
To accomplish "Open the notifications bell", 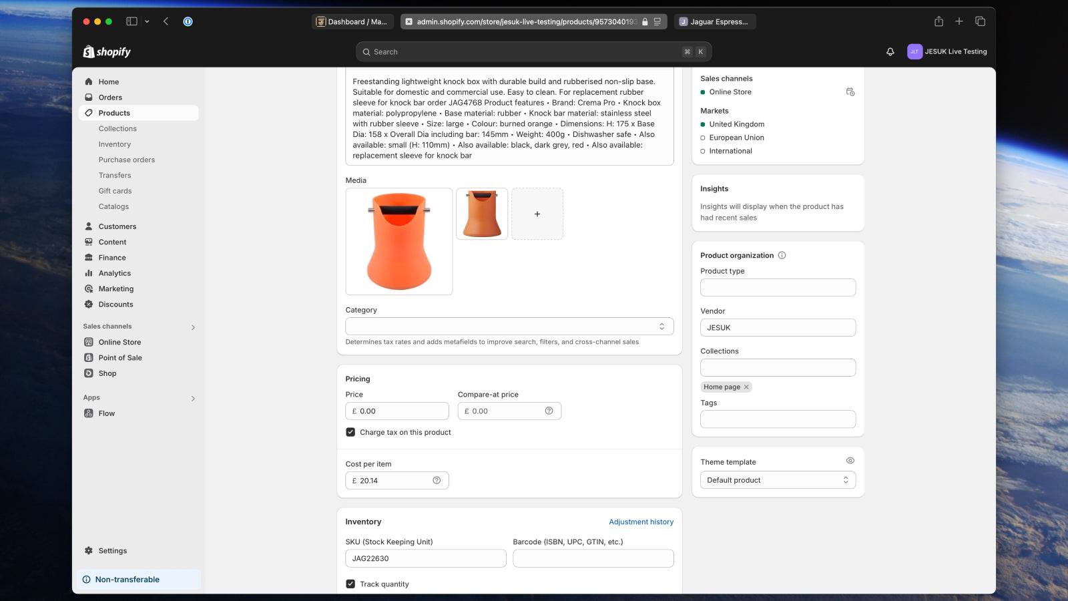I will (890, 51).
